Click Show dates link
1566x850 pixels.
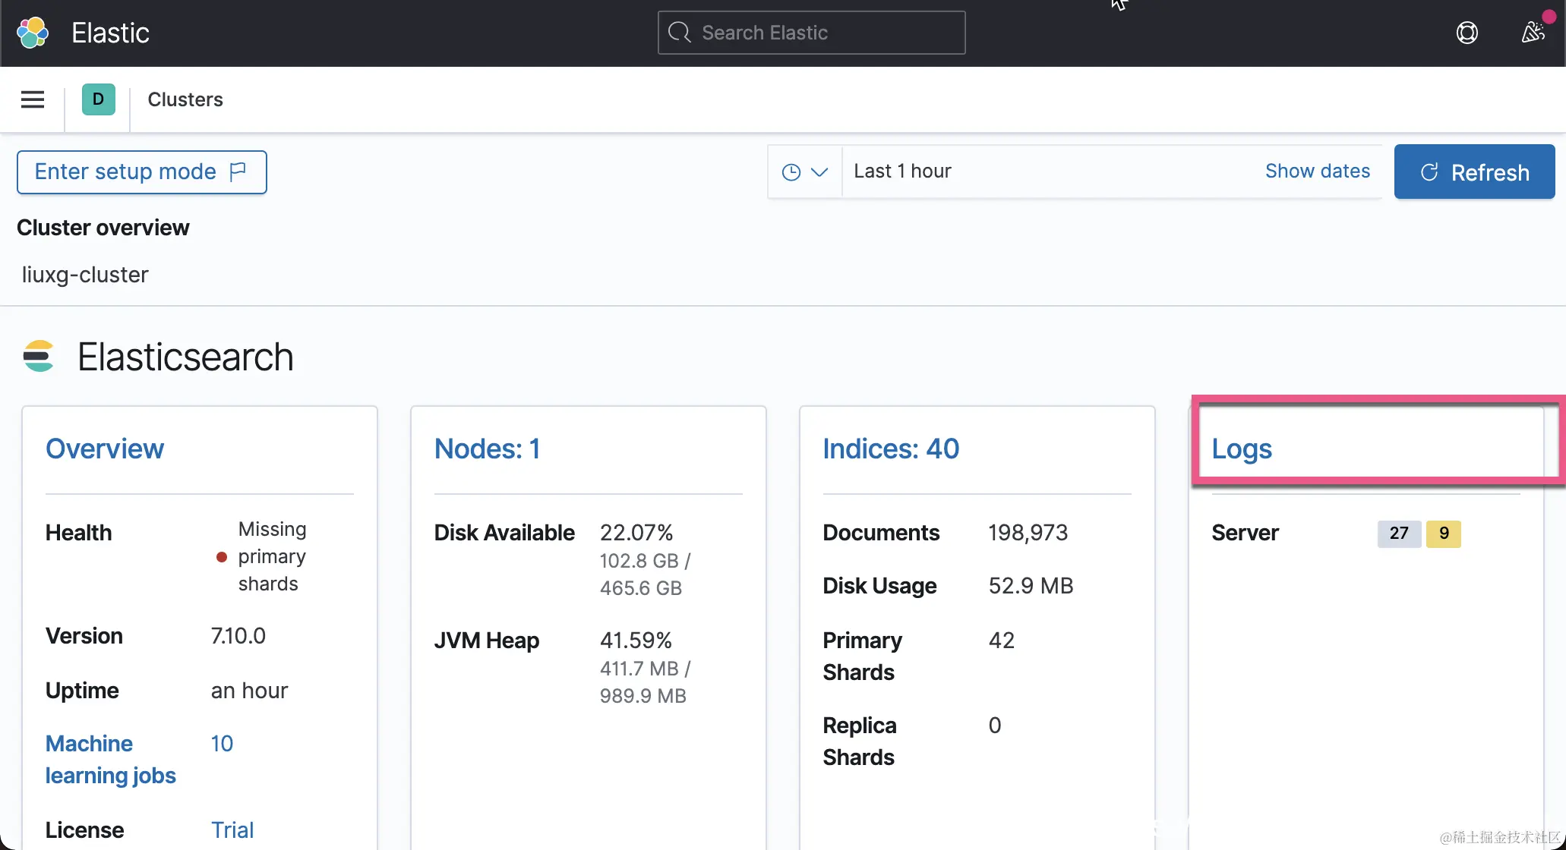[1317, 172]
